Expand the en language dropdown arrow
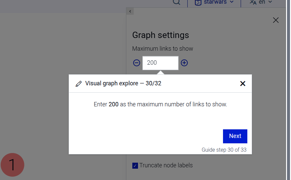This screenshot has width=291, height=180. point(270,2)
